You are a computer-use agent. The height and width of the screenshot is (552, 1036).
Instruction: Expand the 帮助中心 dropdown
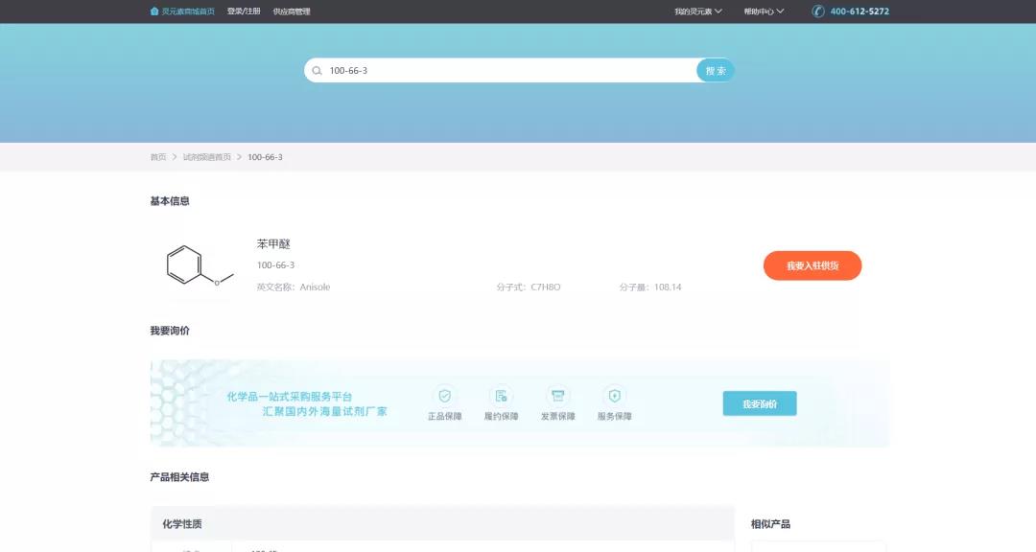coord(764,11)
